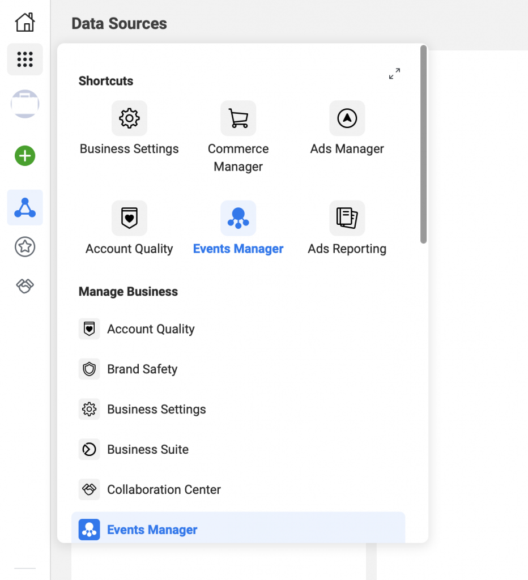
Task: Click the Home icon in left sidebar
Action: pos(25,23)
